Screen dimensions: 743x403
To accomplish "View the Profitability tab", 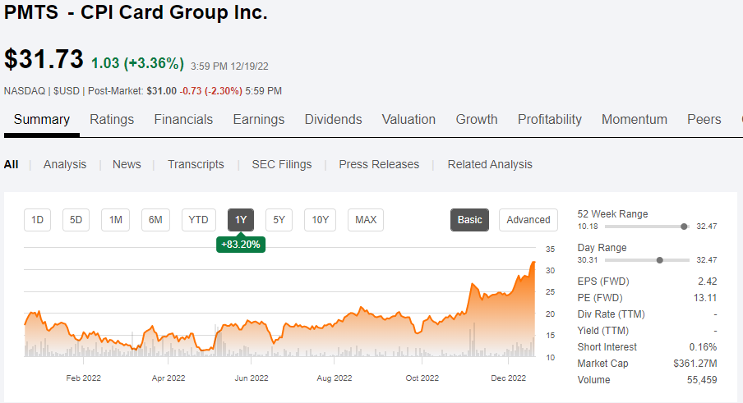I will 550,120.
